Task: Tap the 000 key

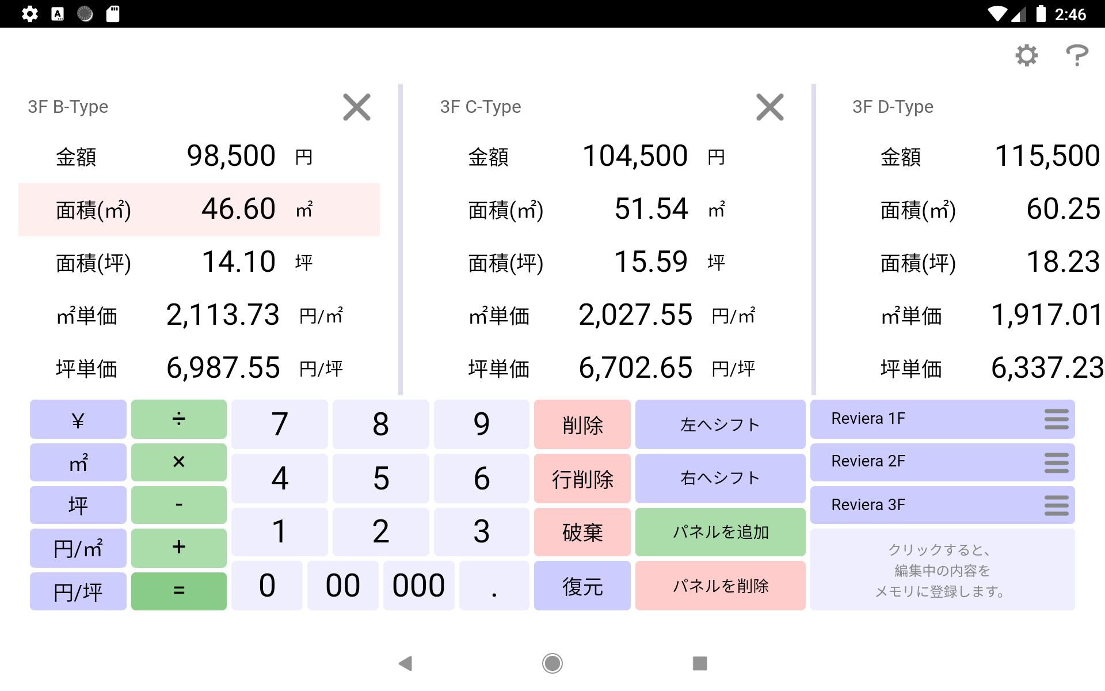Action: 419,586
